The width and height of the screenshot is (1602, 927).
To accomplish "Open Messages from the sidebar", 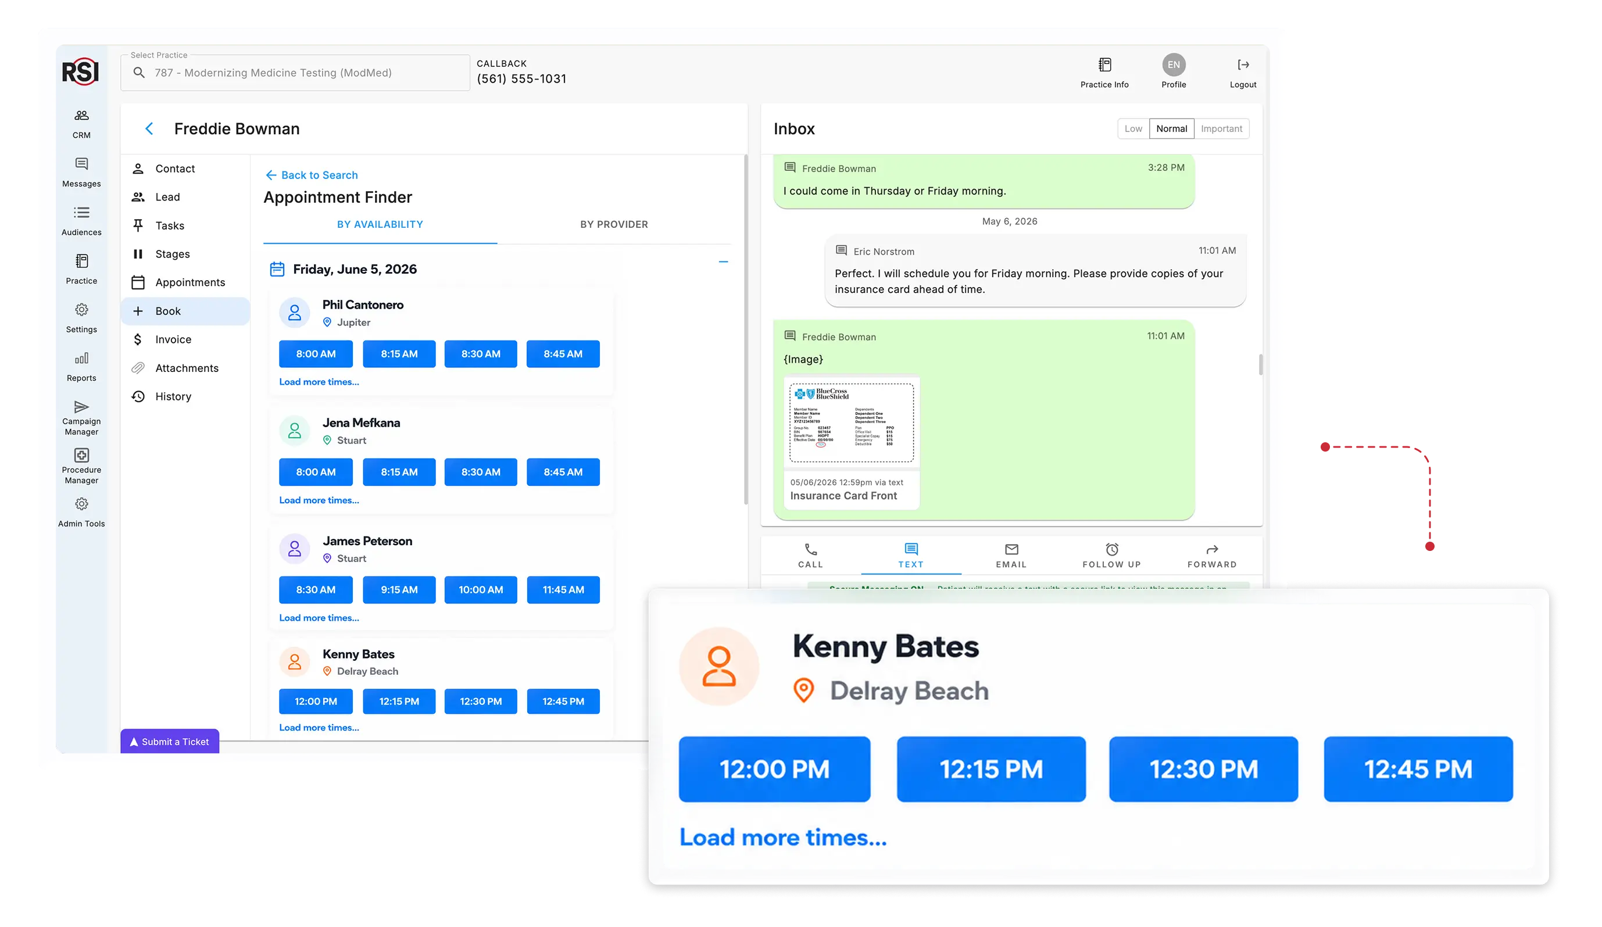I will [x=81, y=172].
